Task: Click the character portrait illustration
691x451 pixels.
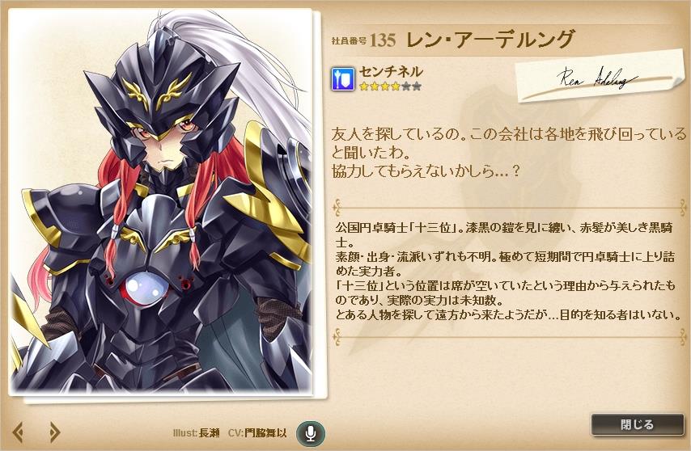Action: coord(160,201)
